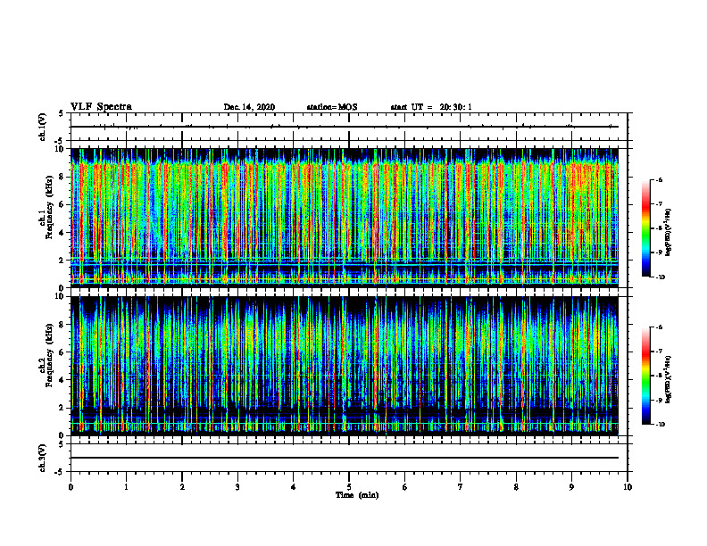The height and width of the screenshot is (546, 707).
Task: Click the ch.1 "Frequency (kHz)" axis label
Action: [x=50, y=209]
